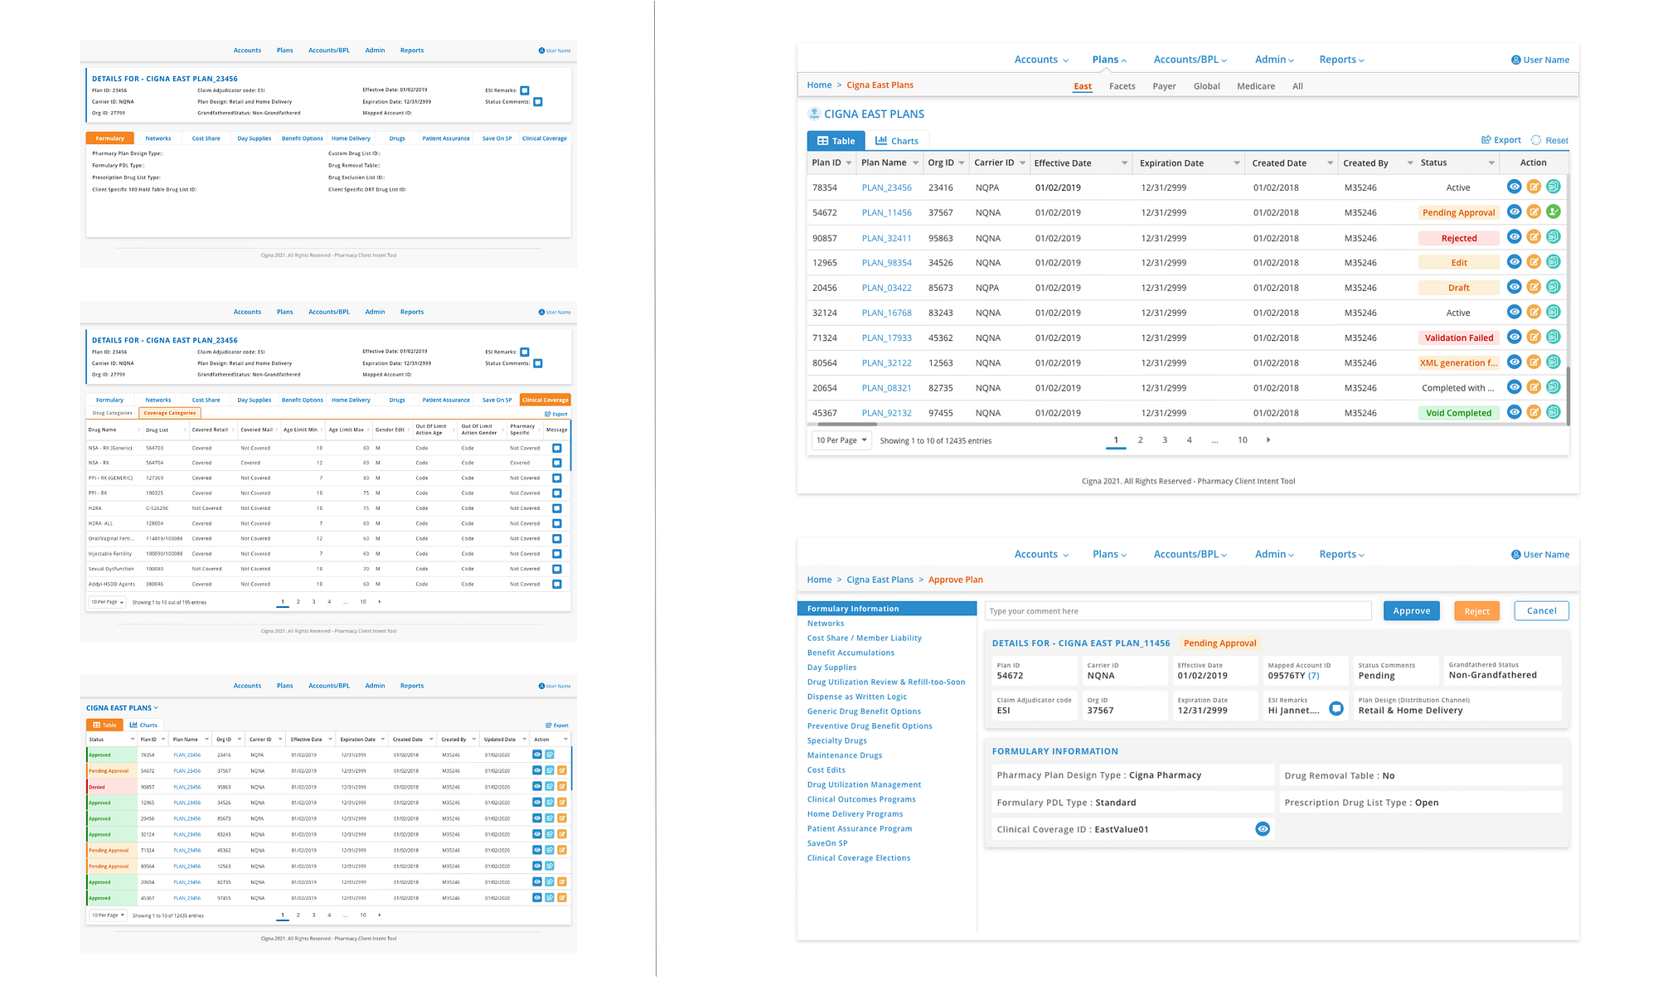Viewport: 1658px width, 1000px height.
Task: Click orange Reject button
Action: point(1476,611)
